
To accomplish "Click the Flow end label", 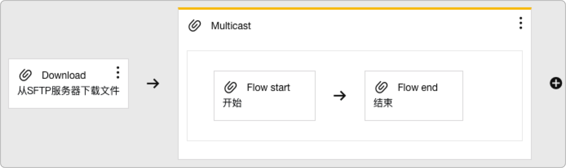I will tap(418, 88).
